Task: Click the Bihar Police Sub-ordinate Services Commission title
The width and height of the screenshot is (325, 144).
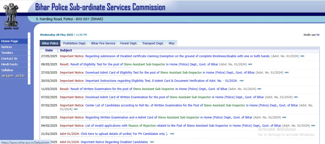Action: [100, 7]
